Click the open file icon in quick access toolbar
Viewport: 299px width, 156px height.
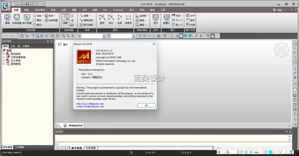18,4
